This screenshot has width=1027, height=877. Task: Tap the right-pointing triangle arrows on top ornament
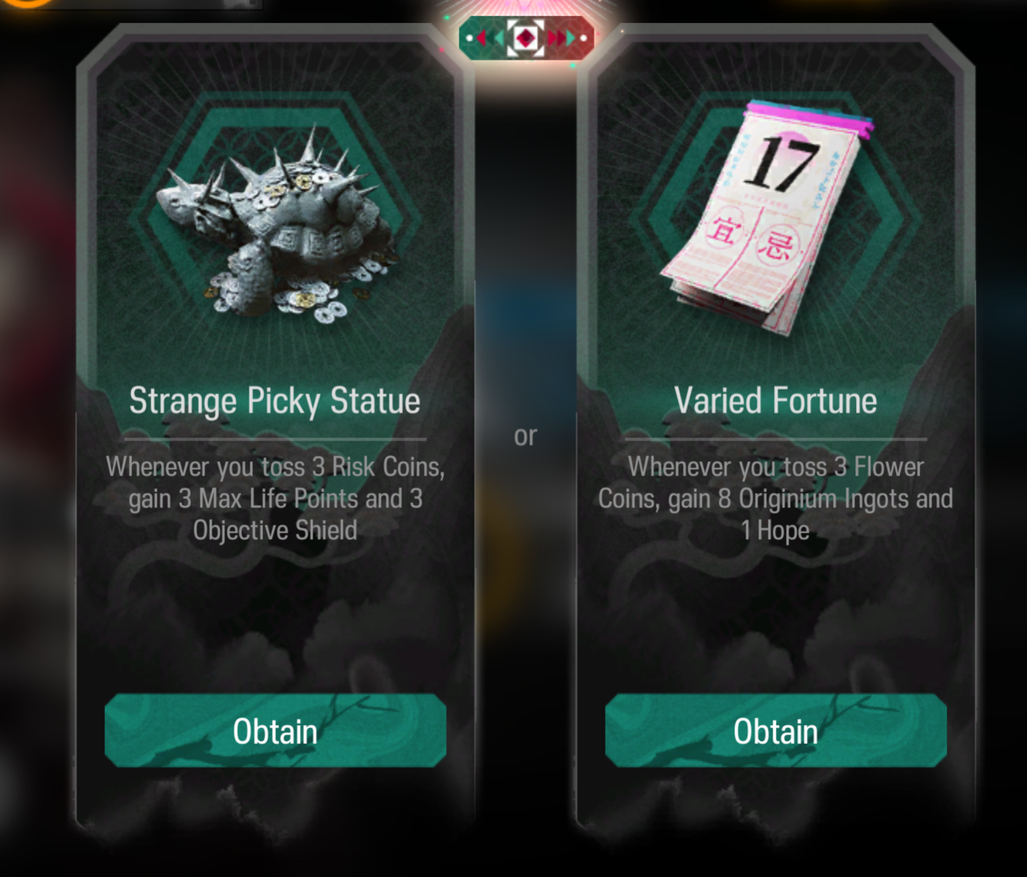pos(561,37)
